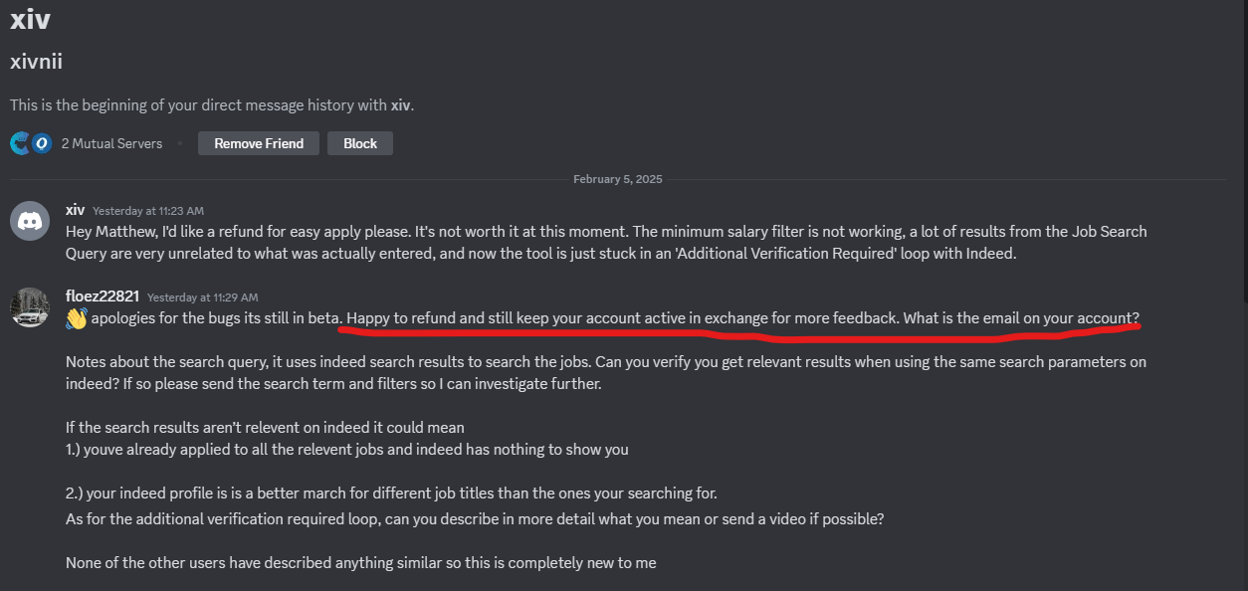
Task: Click floez22821's winter car avatar
Action: (x=30, y=306)
